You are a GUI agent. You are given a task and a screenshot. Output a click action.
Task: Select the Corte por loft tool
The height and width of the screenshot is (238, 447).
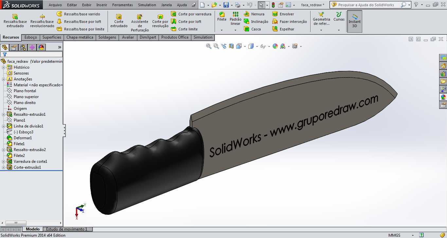[186, 22]
